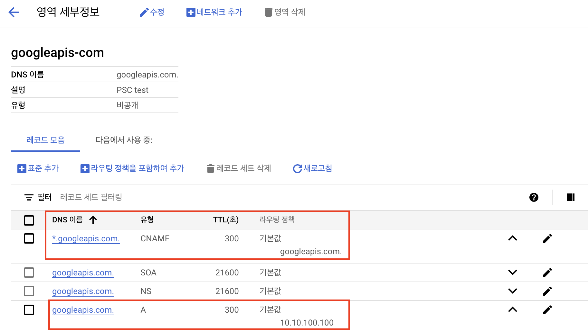Check the googleapis.com. SOA row checkbox
The width and height of the screenshot is (588, 331).
[29, 273]
